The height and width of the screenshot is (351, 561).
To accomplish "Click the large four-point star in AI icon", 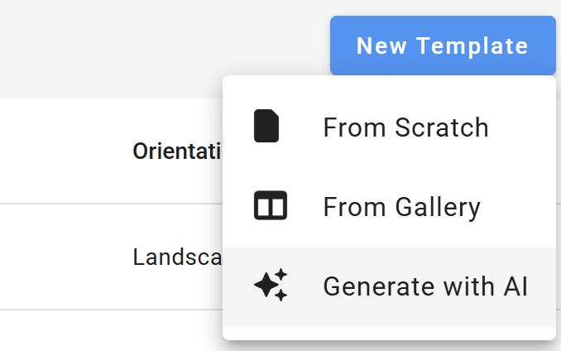I will click(266, 285).
